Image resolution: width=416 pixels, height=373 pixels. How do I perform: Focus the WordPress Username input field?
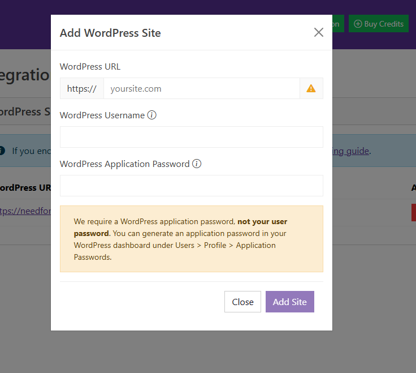191,137
